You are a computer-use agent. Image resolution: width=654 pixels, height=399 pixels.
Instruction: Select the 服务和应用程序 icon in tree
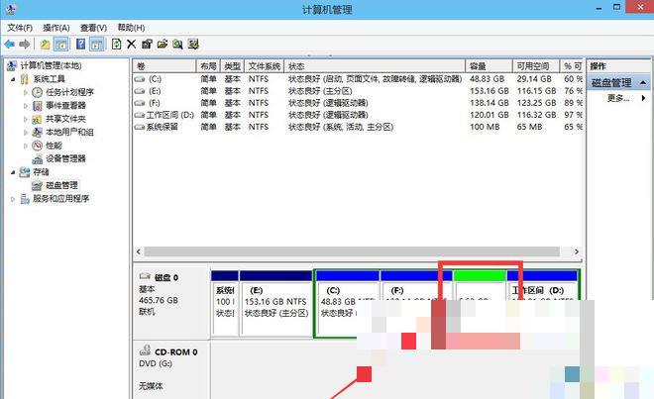(25, 199)
